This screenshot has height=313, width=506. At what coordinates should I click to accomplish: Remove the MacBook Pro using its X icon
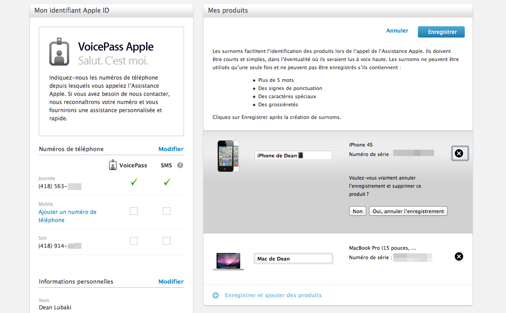(459, 256)
